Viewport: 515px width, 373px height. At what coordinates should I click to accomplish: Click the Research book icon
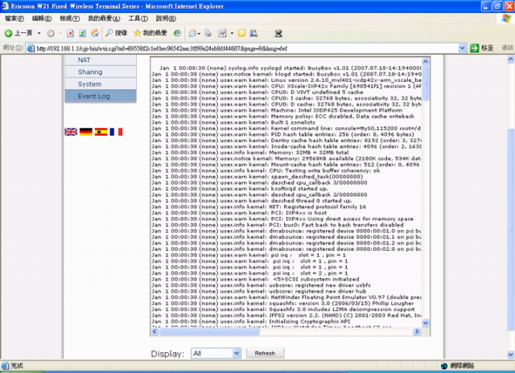pos(253,33)
